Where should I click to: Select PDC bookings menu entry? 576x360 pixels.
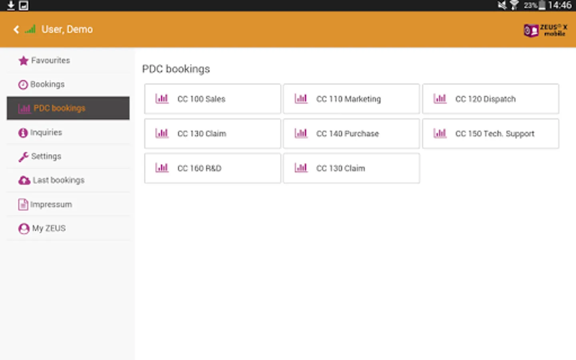point(68,108)
